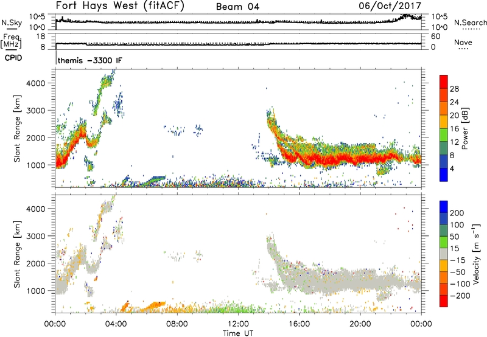Select the "Beam 04" label
Screen dimensions: 487x337
(x=237, y=7)
